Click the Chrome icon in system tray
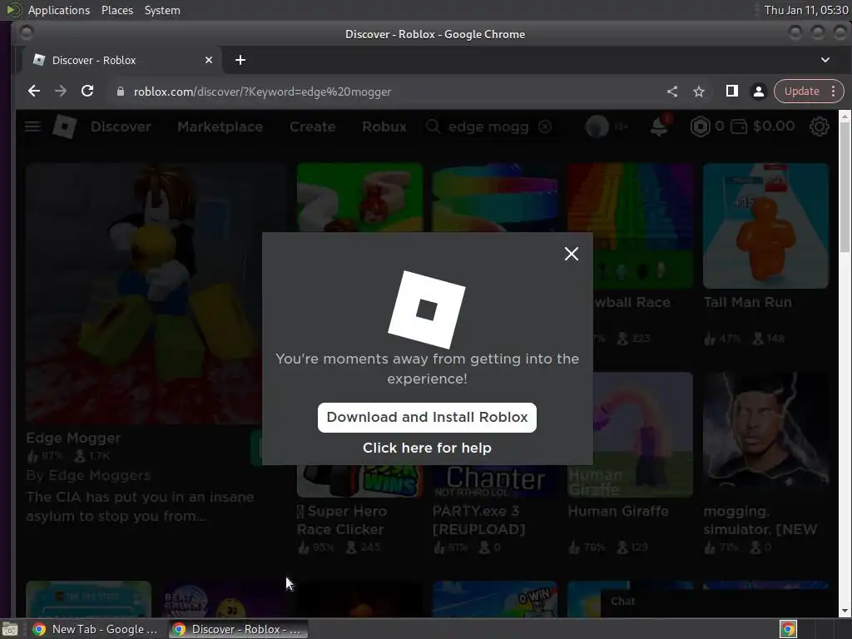This screenshot has height=639, width=852. pyautogui.click(x=788, y=629)
